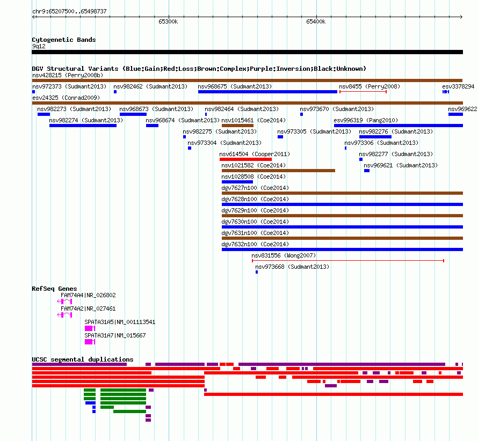Click the nsv968675 (Sudmant2013) blue gain bar

click(267, 92)
